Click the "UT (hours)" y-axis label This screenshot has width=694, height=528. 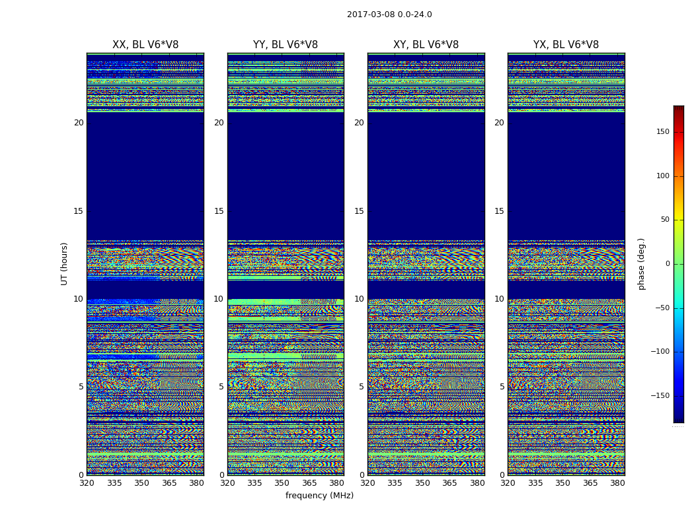pos(64,264)
